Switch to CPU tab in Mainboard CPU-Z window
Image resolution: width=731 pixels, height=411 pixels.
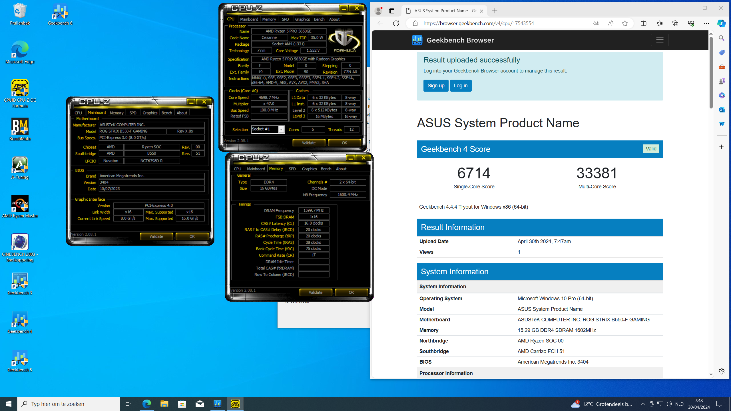point(78,113)
